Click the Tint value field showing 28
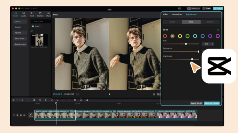 coord(207,44)
